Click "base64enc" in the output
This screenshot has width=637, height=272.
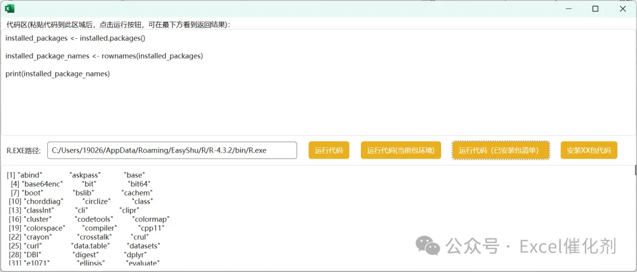pos(41,184)
